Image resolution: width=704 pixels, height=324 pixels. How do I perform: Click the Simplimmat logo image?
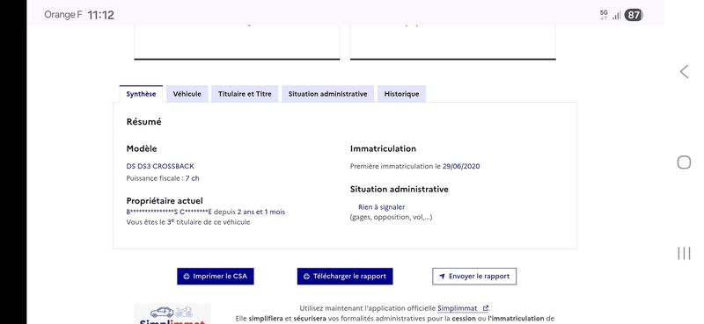(172, 313)
